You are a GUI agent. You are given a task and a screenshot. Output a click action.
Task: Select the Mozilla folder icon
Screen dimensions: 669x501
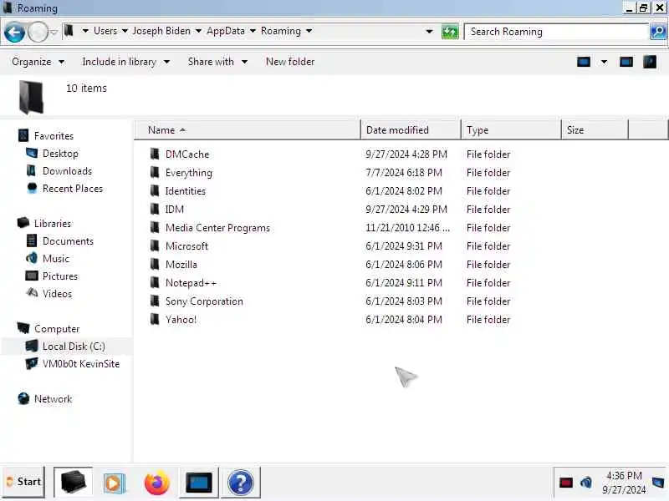coord(155,264)
